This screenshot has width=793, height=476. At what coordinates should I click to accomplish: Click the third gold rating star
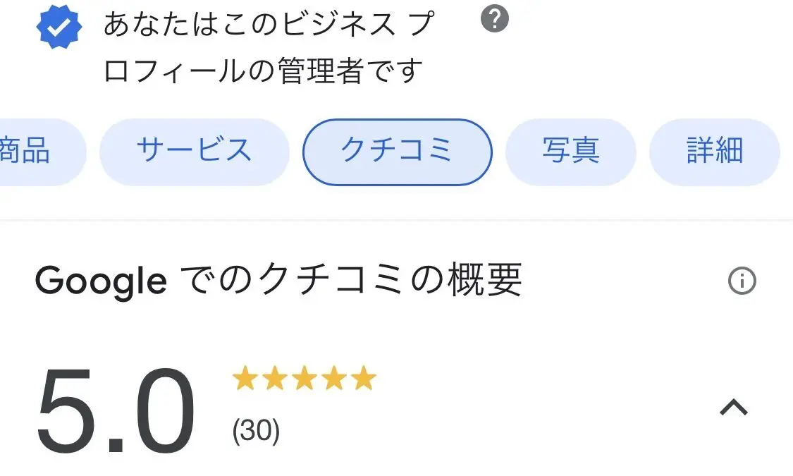coord(304,379)
